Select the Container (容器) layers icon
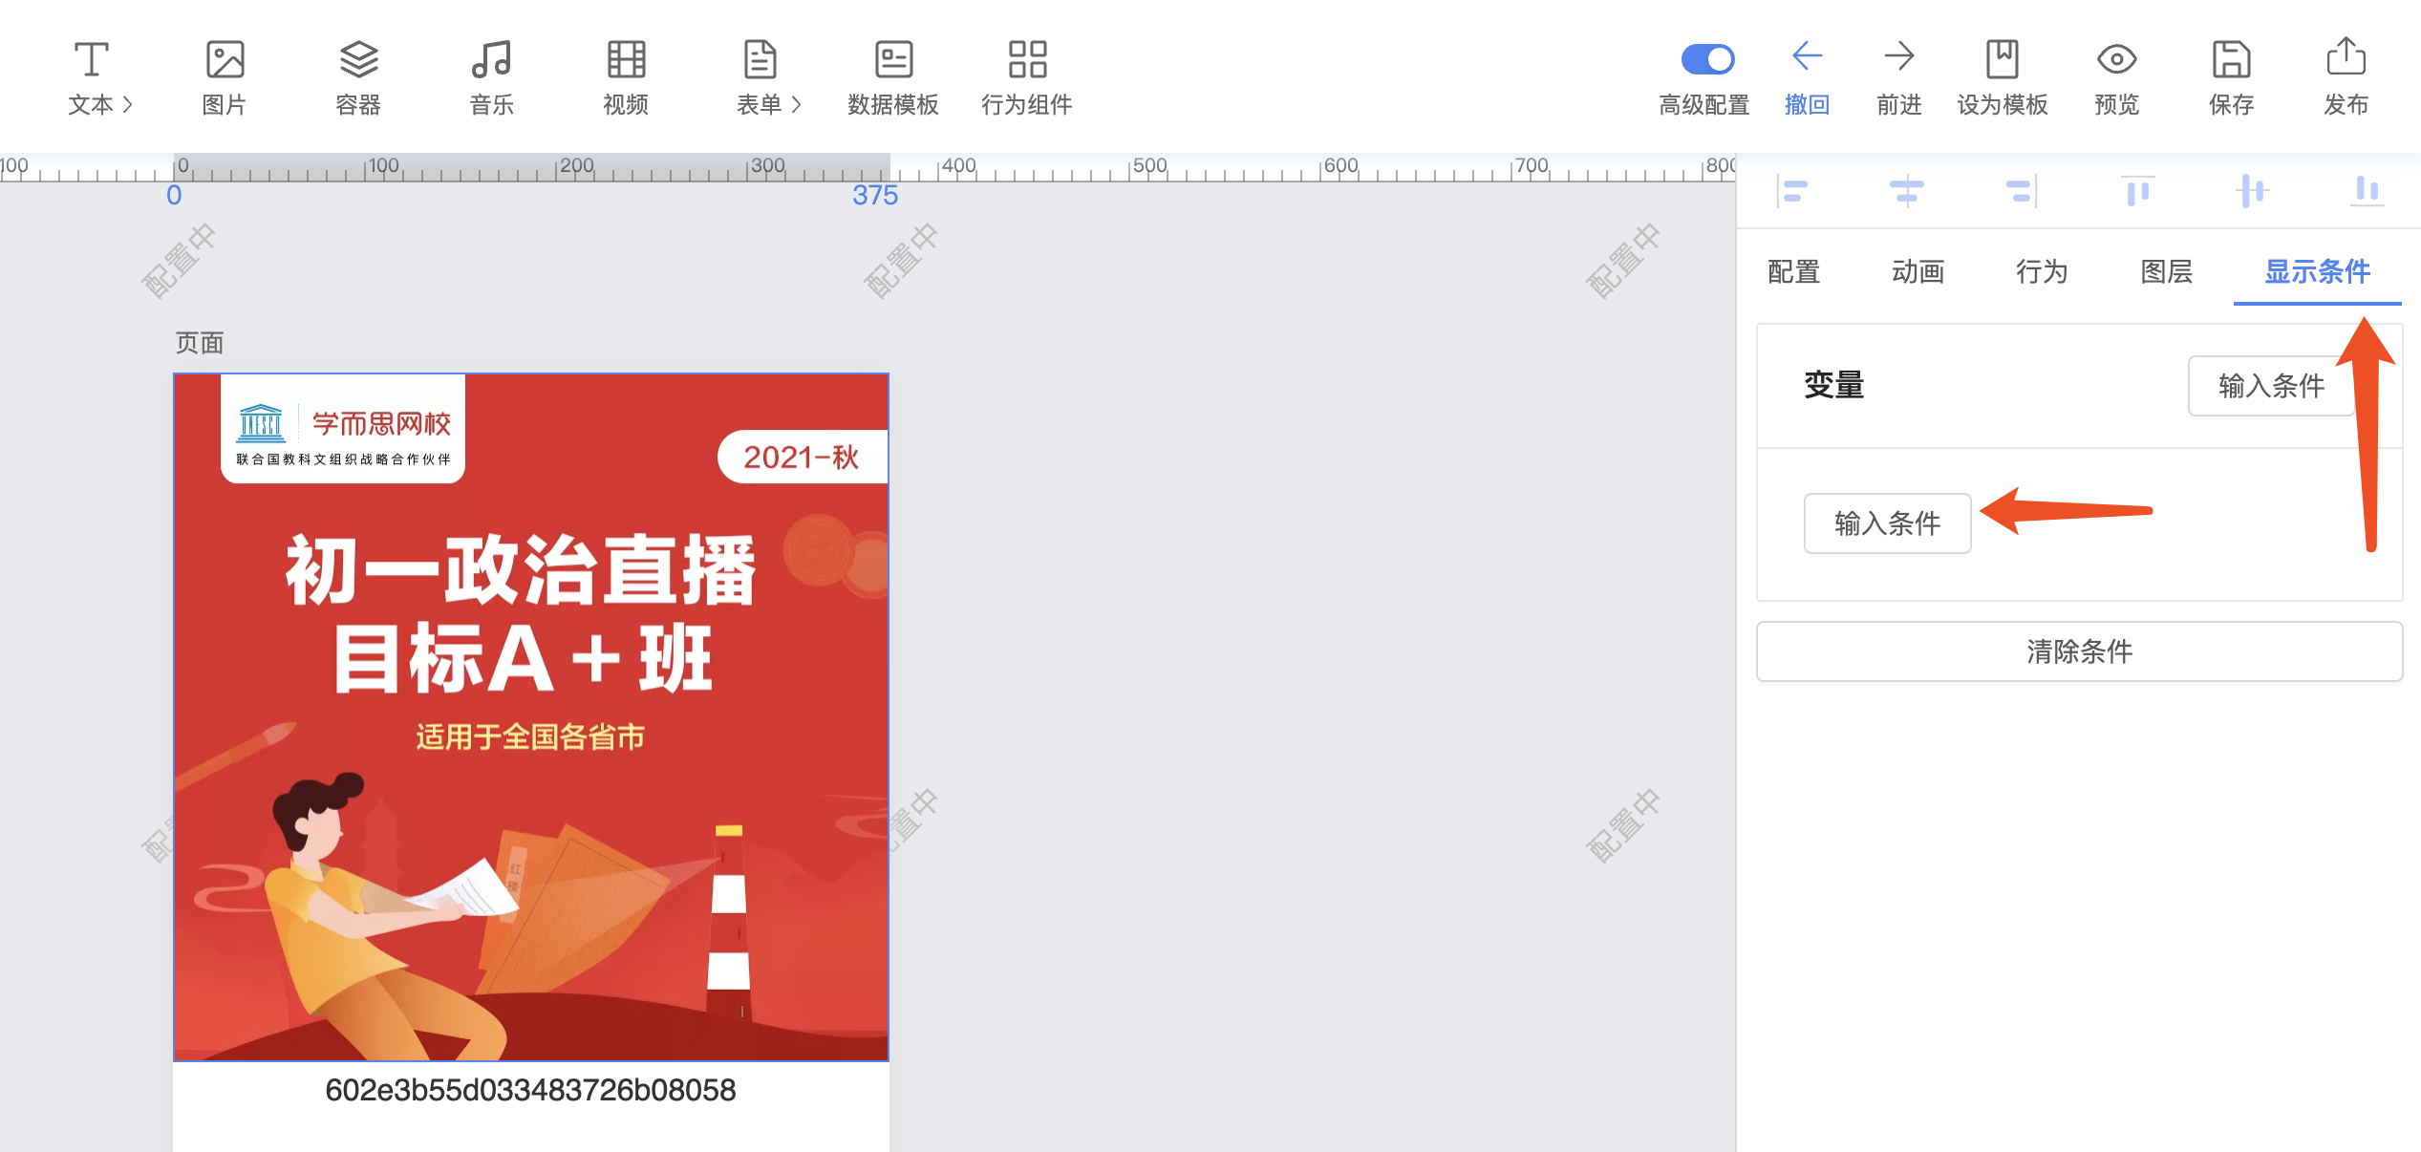Viewport: 2421px width, 1152px height. click(358, 59)
